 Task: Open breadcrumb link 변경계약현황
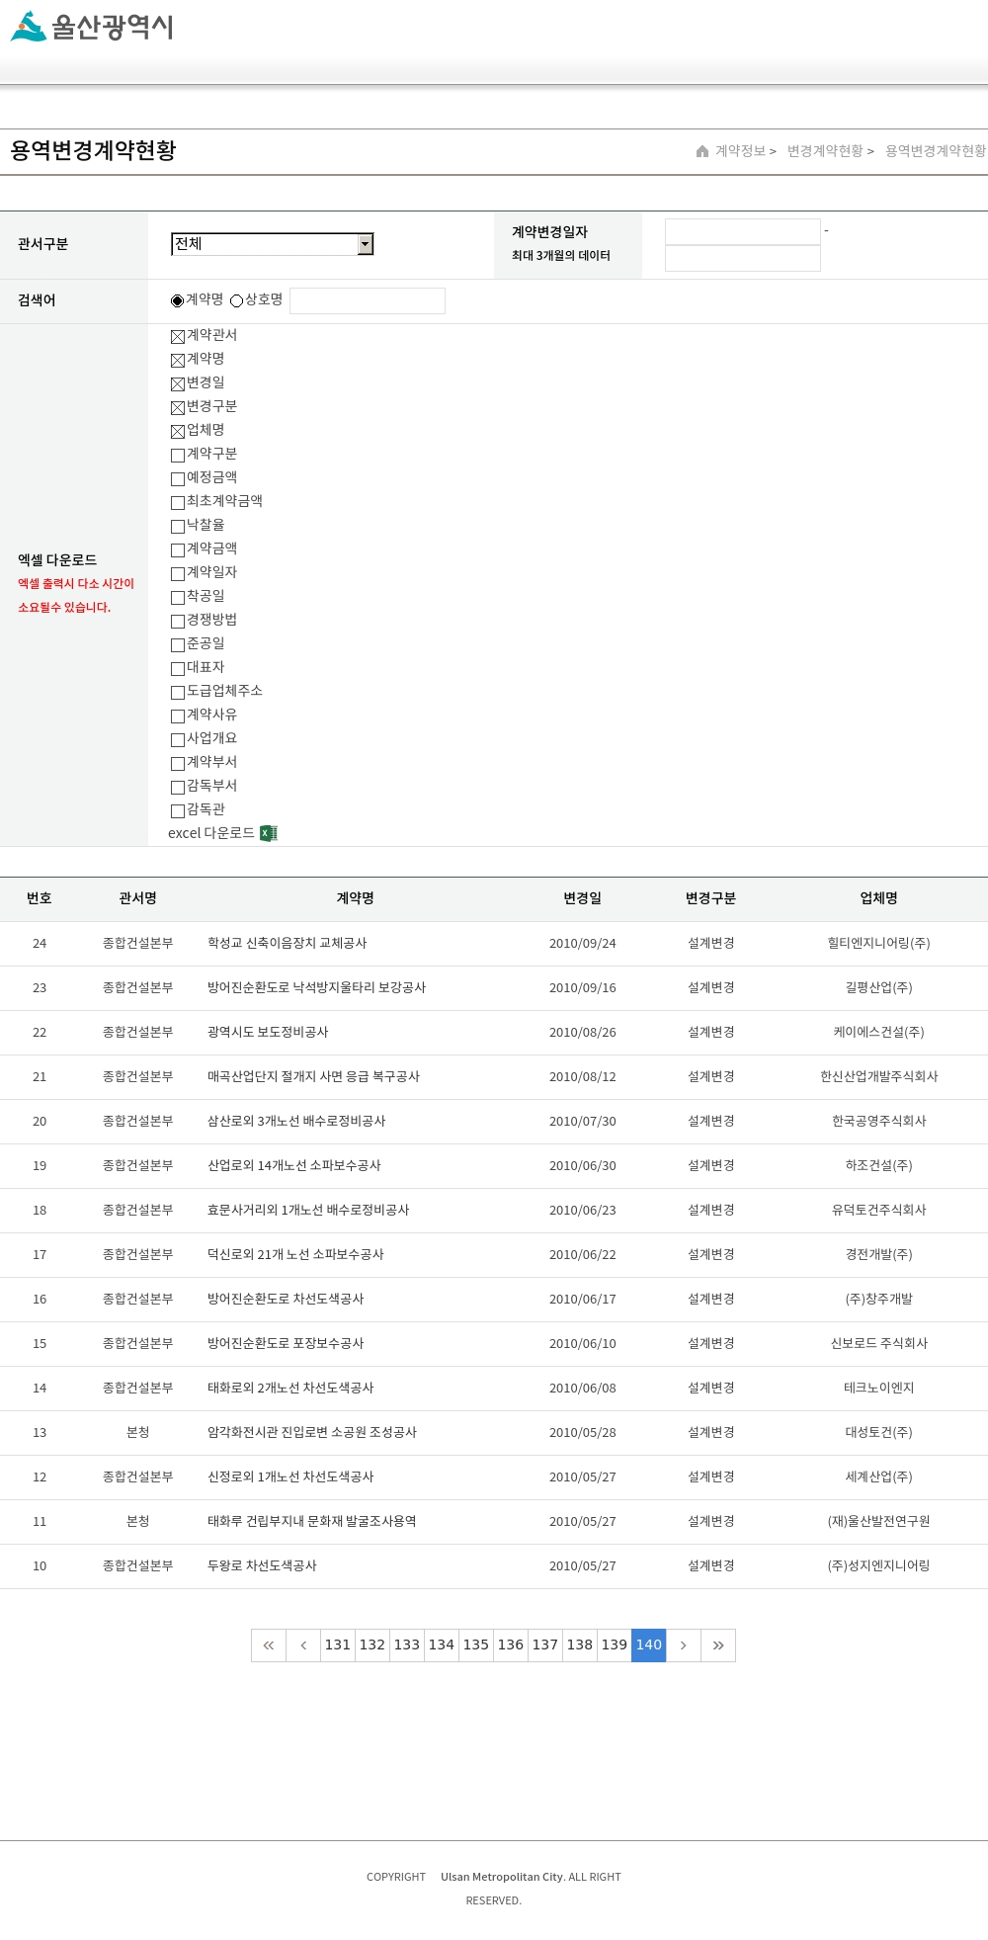click(x=825, y=151)
